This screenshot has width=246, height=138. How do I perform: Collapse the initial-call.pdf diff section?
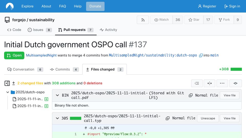coord(57,95)
